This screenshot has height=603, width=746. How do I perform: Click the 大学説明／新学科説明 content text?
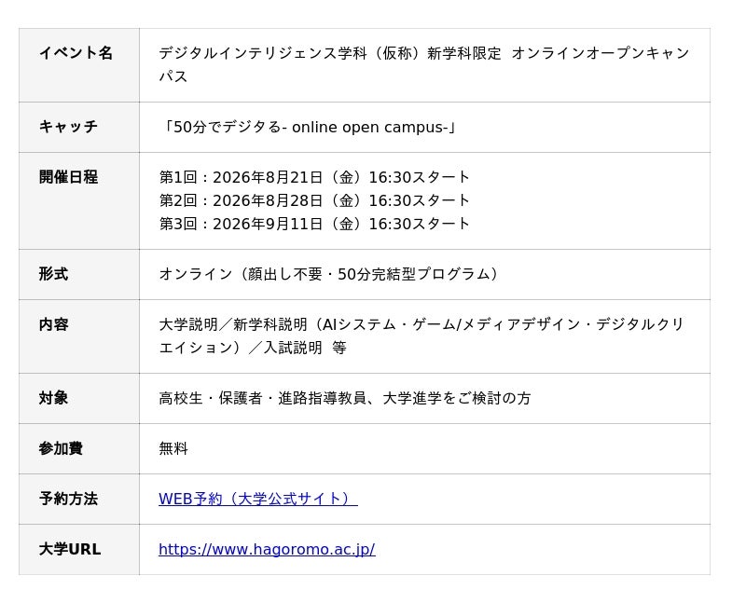point(421,336)
